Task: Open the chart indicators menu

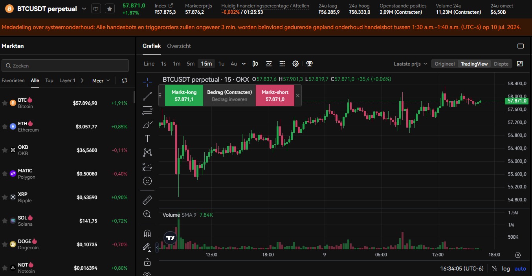Action: coord(269,64)
